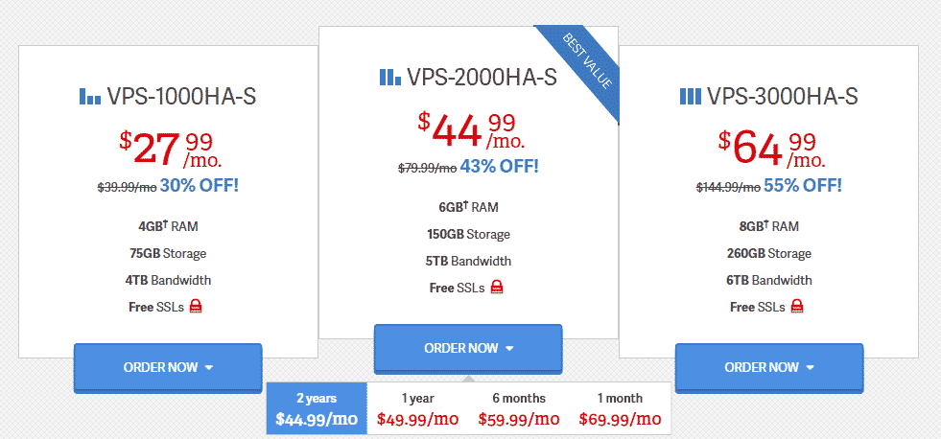Select the 2 years $44.99/mo term
This screenshot has width=941, height=439.
pos(317,408)
